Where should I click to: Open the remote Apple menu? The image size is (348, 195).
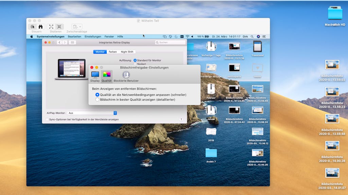tap(32, 37)
